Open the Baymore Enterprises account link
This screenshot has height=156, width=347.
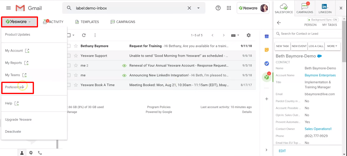point(320,75)
